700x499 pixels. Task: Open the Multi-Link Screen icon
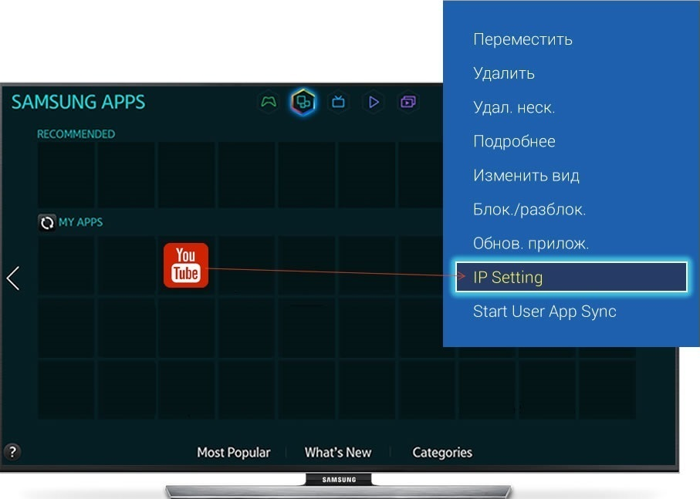pos(408,102)
